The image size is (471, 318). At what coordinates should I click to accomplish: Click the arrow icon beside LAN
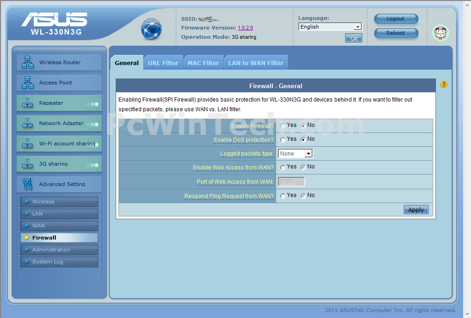tap(27, 214)
